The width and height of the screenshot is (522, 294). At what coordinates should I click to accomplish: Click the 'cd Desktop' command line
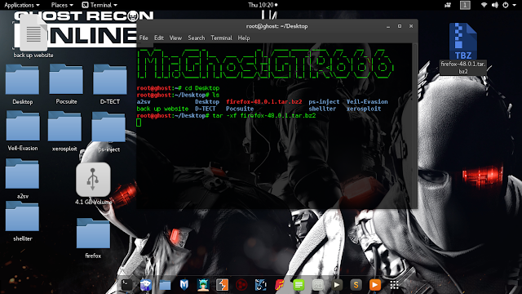pyautogui.click(x=178, y=88)
